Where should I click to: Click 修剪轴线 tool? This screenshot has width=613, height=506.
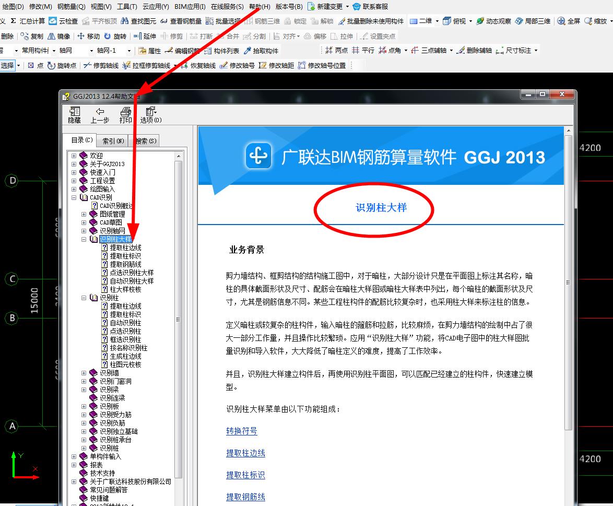tap(101, 65)
